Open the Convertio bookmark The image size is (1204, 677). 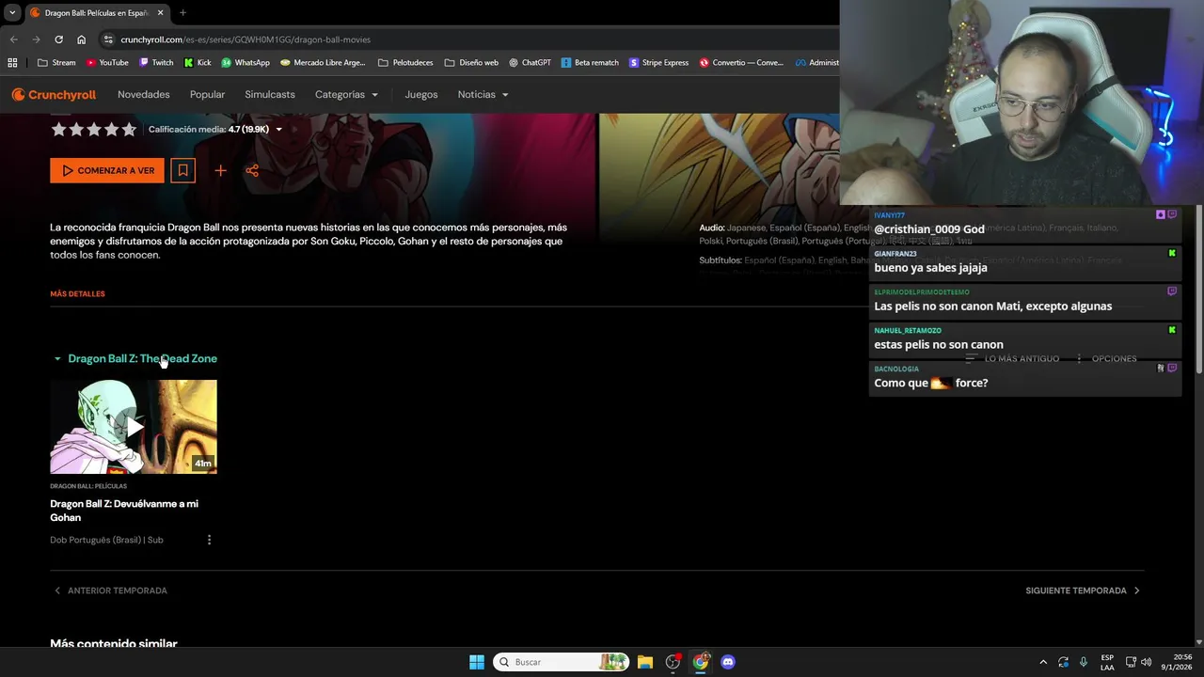741,63
